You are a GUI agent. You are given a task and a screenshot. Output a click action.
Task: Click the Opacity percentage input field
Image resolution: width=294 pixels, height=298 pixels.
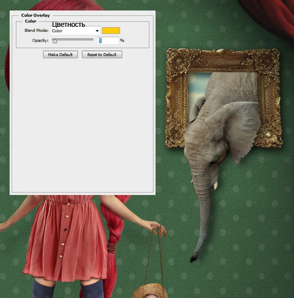[108, 41]
